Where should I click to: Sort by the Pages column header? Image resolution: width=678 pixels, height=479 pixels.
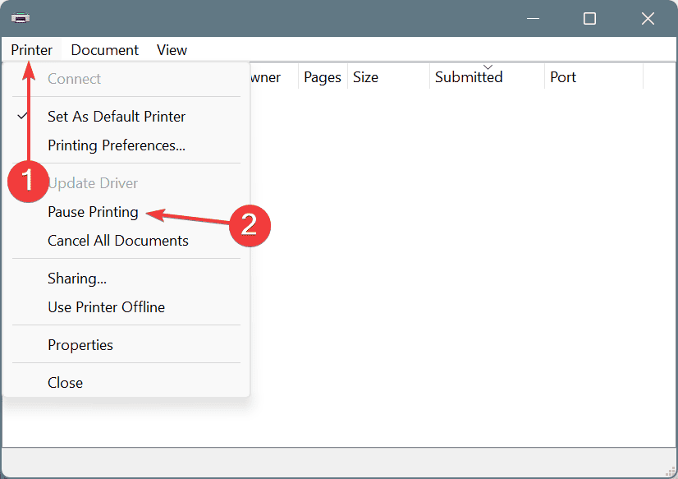point(323,77)
